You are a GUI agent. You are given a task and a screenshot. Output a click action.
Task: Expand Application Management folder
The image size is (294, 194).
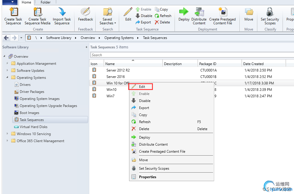point(7,63)
